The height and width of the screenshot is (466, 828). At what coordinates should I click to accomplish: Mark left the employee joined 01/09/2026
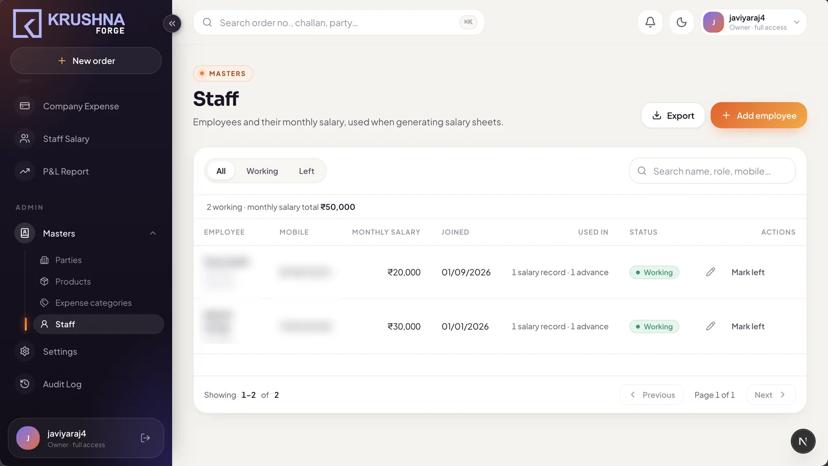point(748,272)
